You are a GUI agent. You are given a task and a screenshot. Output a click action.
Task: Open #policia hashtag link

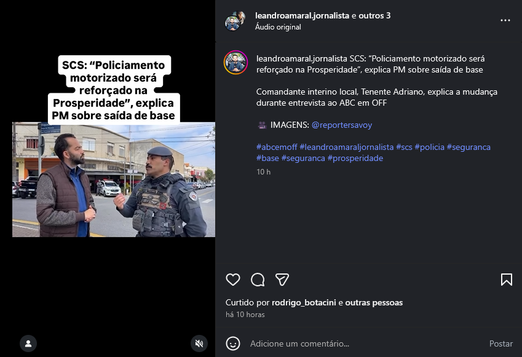[429, 147]
